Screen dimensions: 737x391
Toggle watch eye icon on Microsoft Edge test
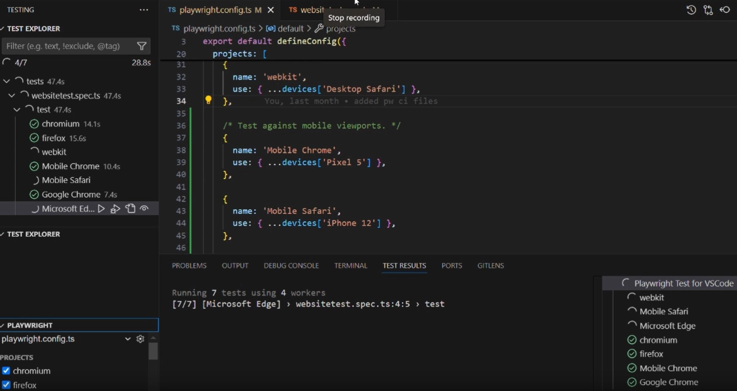tap(144, 209)
